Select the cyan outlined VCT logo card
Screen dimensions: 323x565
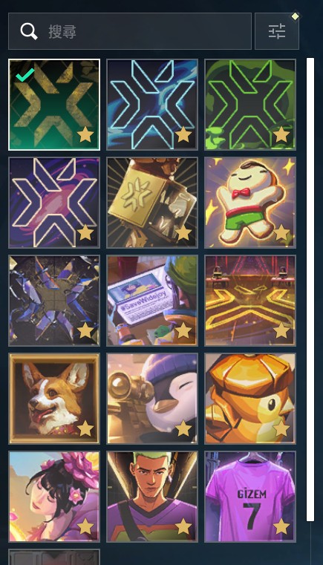[x=152, y=105]
